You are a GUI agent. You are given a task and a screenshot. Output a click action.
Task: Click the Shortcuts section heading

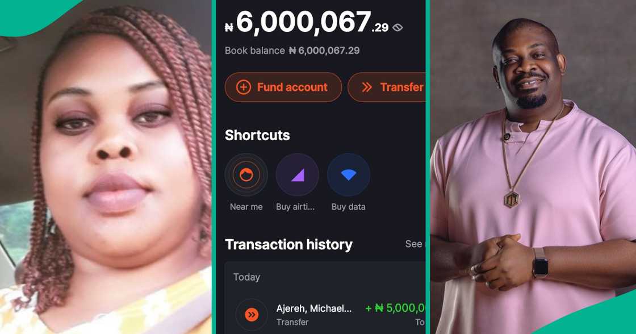258,135
